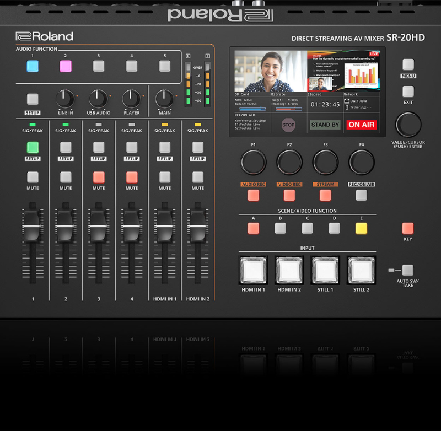Select pink Audio Function 2 button
Image resolution: width=441 pixels, height=441 pixels.
click(66, 67)
